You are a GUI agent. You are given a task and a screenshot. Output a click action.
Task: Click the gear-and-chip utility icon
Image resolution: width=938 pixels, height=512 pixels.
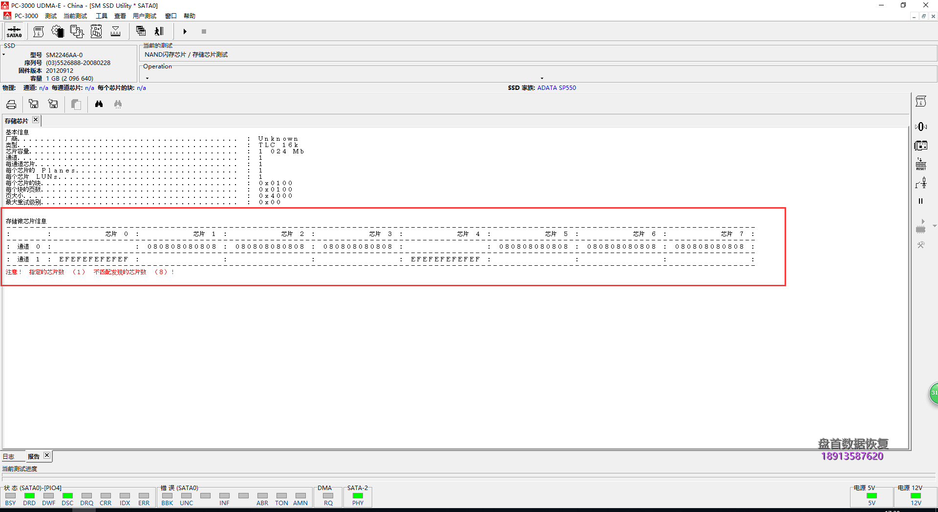click(58, 32)
